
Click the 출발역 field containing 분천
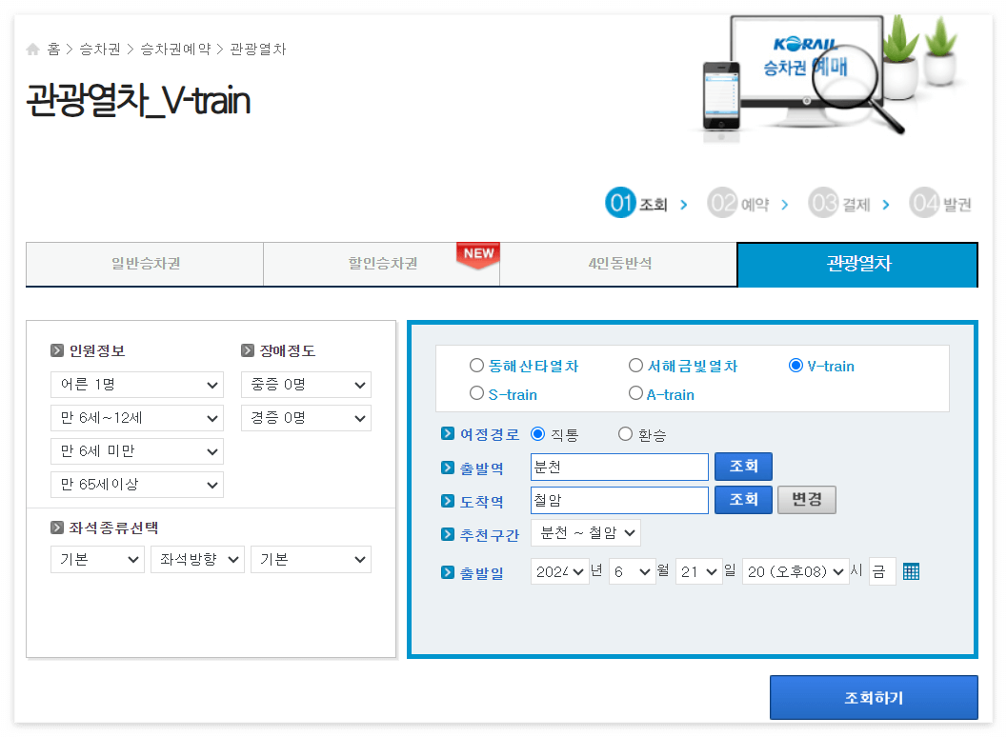pos(619,467)
